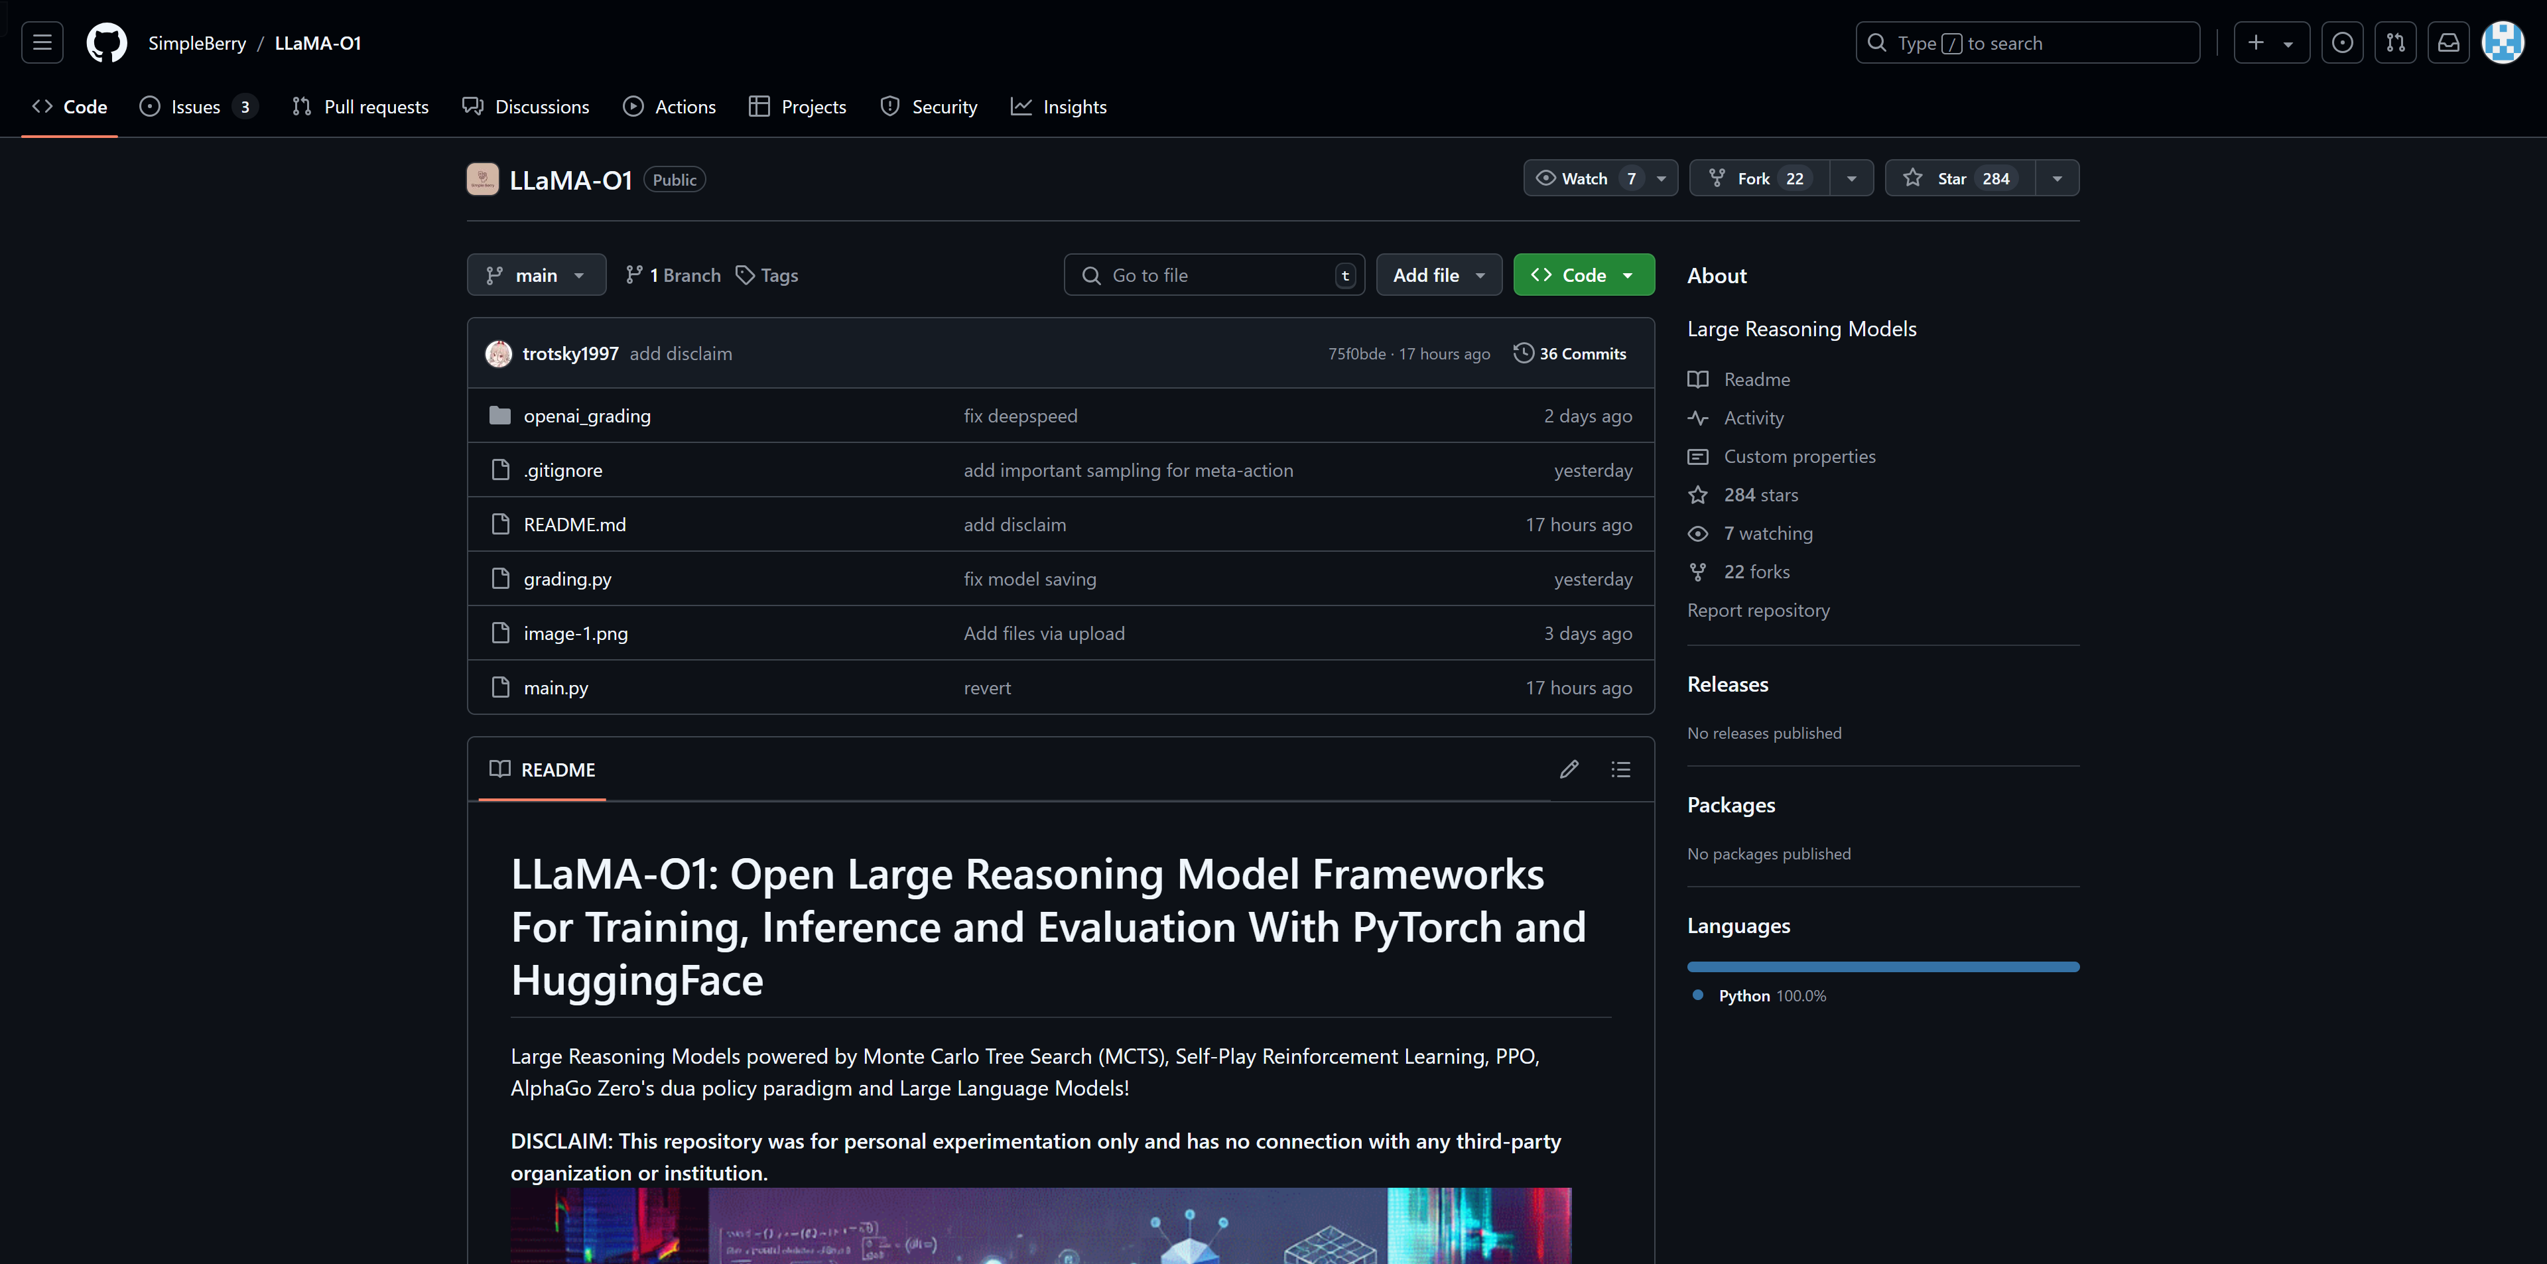This screenshot has height=1264, width=2547.
Task: Open the 36 Commits link
Action: click(1570, 353)
